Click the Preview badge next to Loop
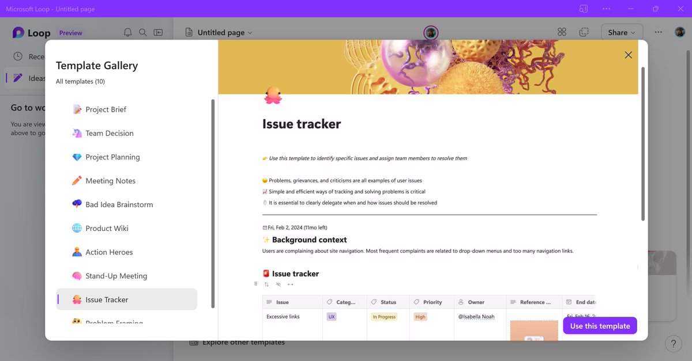Viewport: 692px width, 361px height. 71,33
